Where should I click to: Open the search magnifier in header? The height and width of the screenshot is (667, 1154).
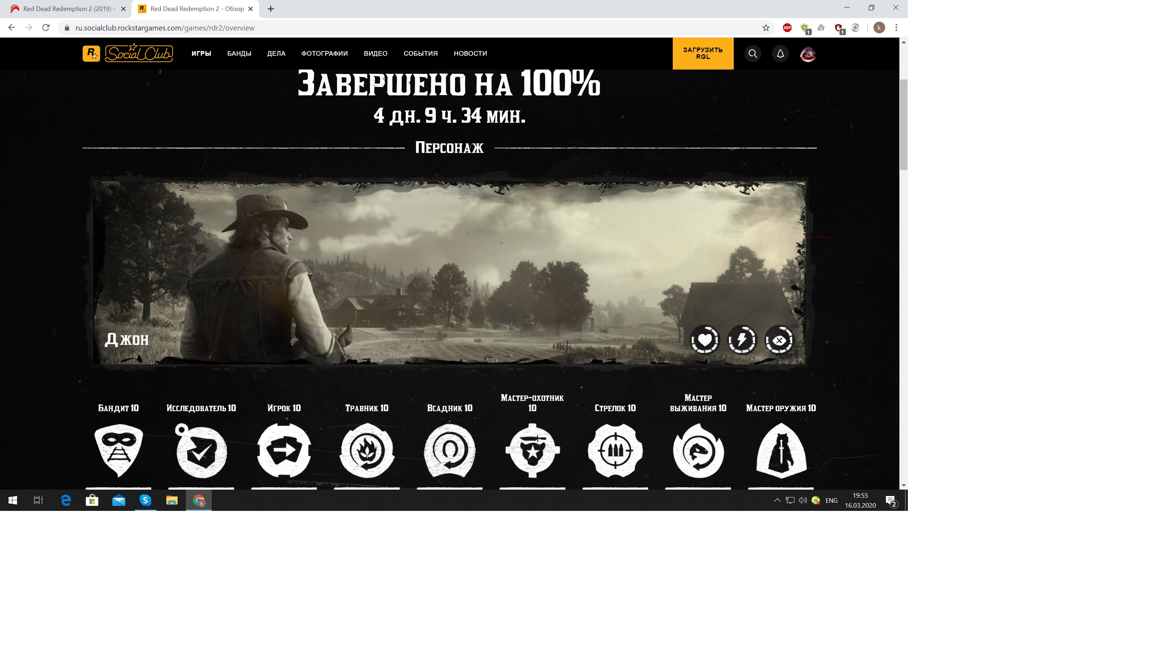coord(753,54)
